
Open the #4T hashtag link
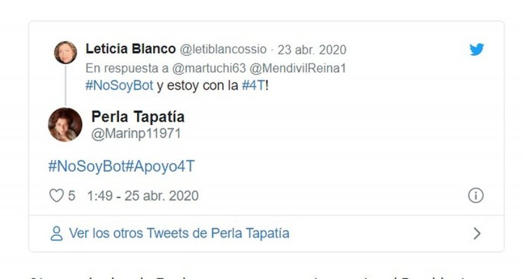coord(254,86)
